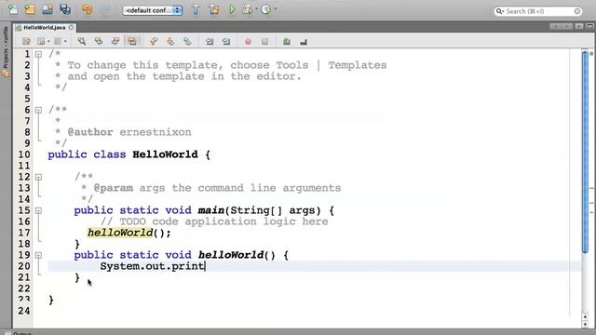Focus the Search input field
The height and width of the screenshot is (335, 596).
coord(538,11)
